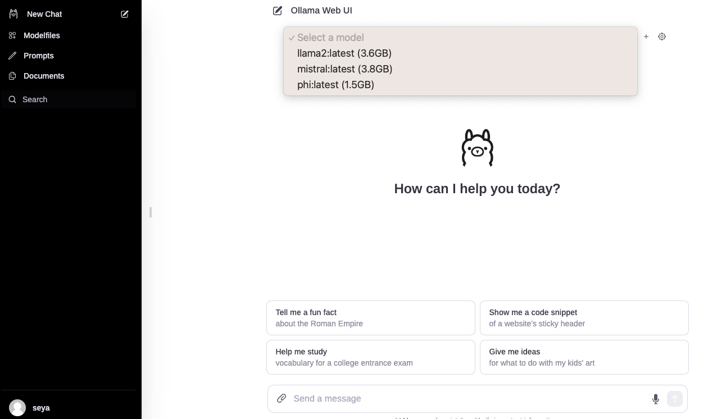Choose the Show me a code snippet suggestion
Screen dimensions: 708x419
584,318
